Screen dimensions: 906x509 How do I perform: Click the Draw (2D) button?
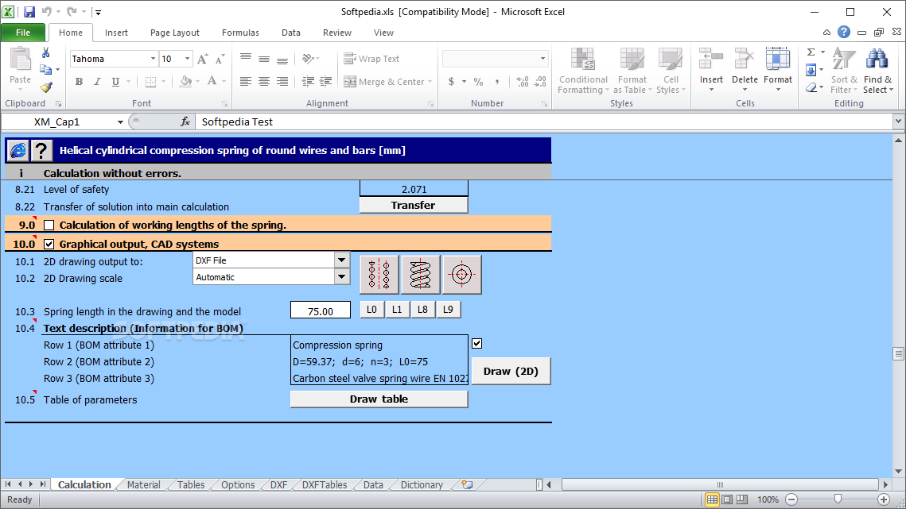point(511,371)
